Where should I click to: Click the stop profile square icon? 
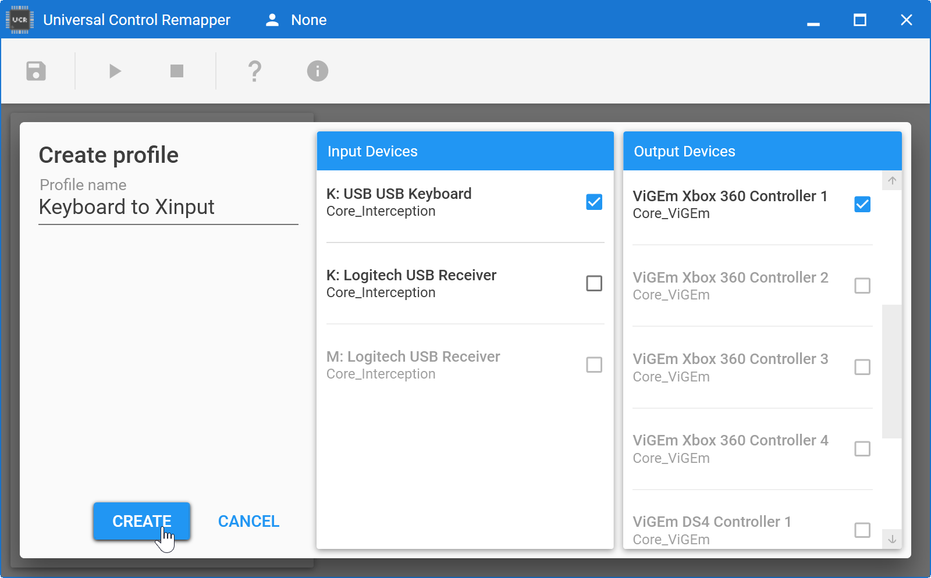click(x=177, y=71)
